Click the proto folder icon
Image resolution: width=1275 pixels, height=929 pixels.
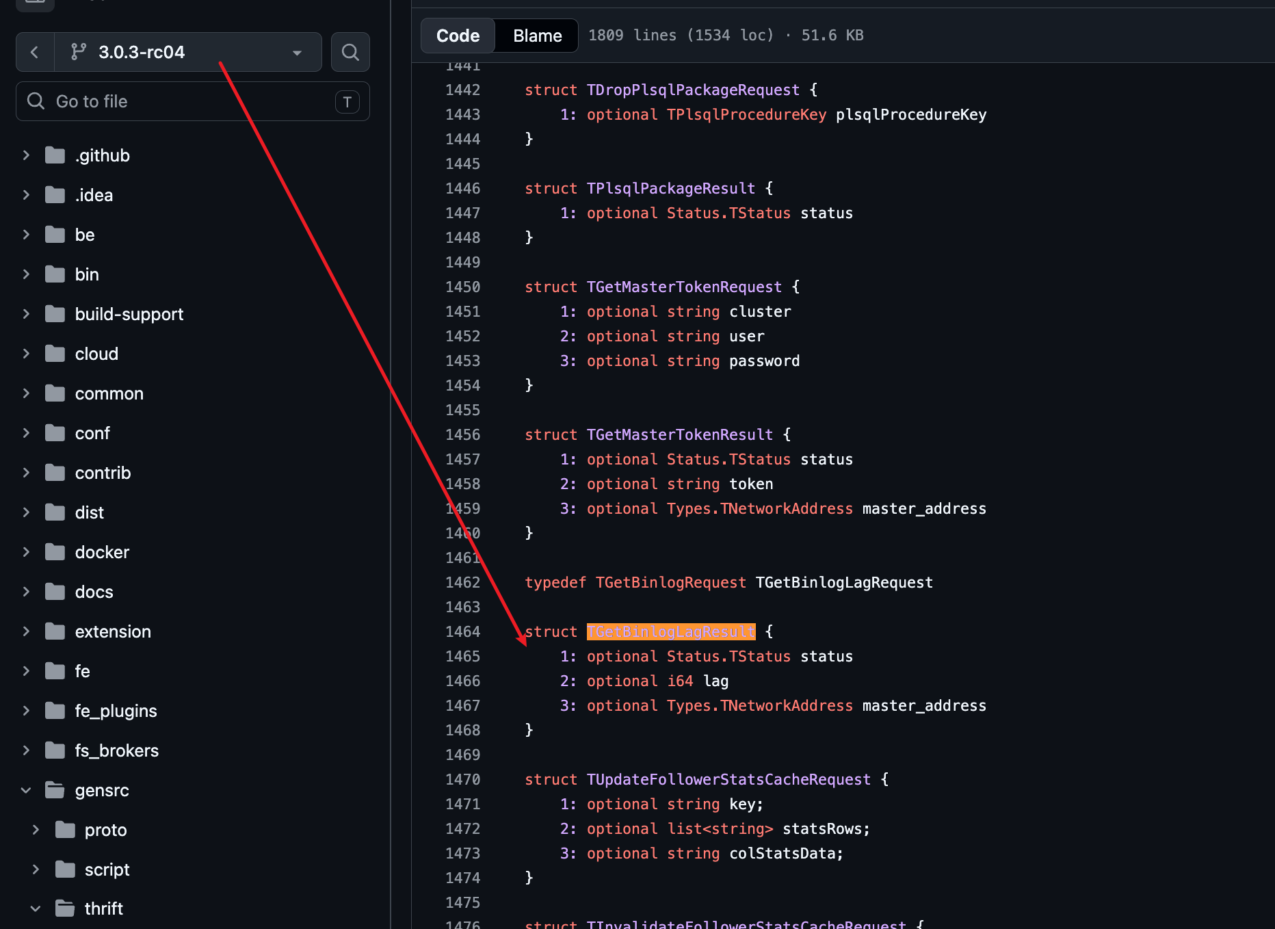(65, 830)
